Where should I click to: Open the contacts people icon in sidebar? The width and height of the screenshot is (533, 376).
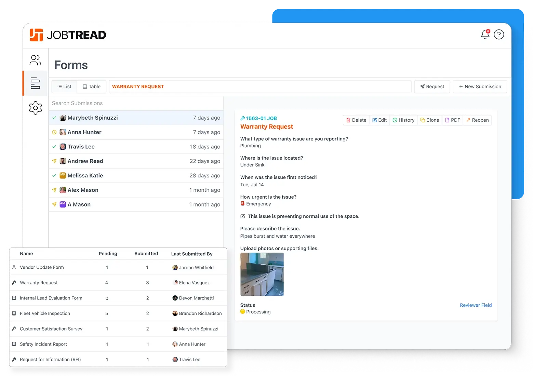tap(36, 60)
